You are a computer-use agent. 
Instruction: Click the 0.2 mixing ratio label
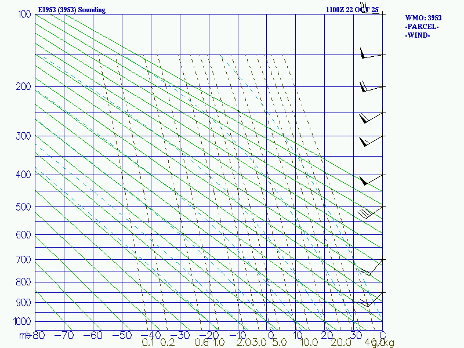point(168,342)
